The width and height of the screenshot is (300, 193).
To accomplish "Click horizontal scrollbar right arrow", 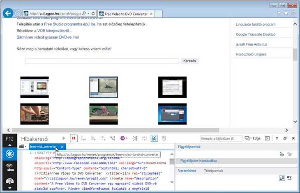I will tap(286, 130).
